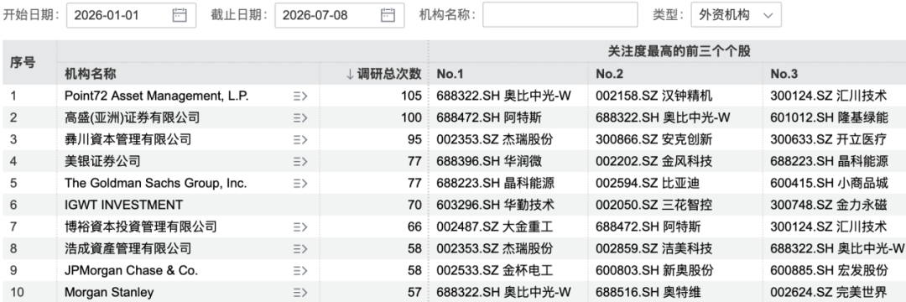Click 300633.SZ 开立医疗 stock cell
The width and height of the screenshot is (906, 302).
pos(829,139)
